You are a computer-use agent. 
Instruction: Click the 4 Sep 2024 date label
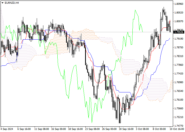7,129
